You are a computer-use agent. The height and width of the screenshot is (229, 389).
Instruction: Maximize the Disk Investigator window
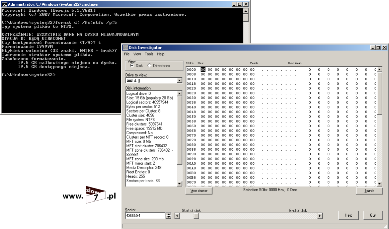tap(378, 48)
